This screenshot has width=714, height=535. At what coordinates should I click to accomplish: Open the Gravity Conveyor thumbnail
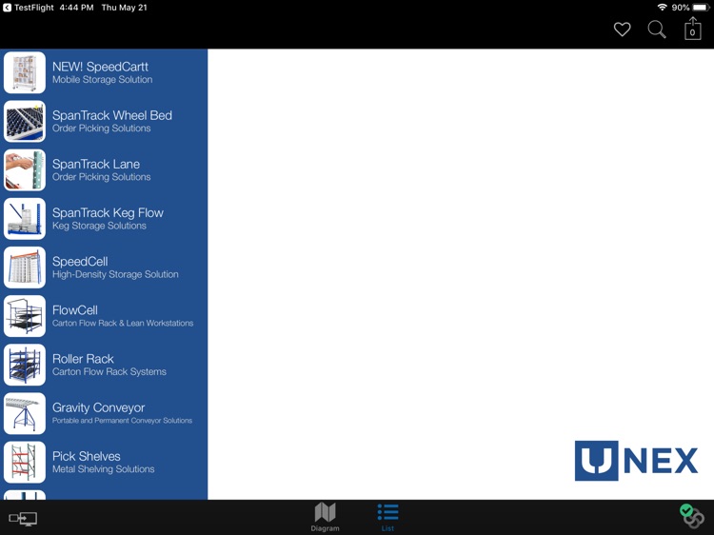click(x=25, y=413)
